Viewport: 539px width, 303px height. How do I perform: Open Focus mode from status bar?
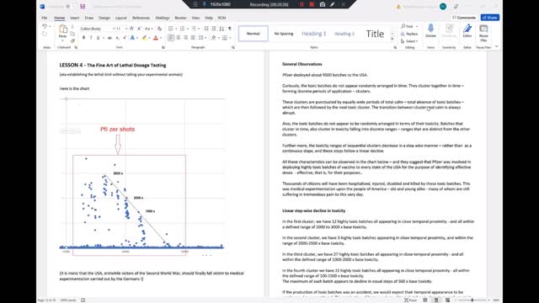(x=410, y=300)
